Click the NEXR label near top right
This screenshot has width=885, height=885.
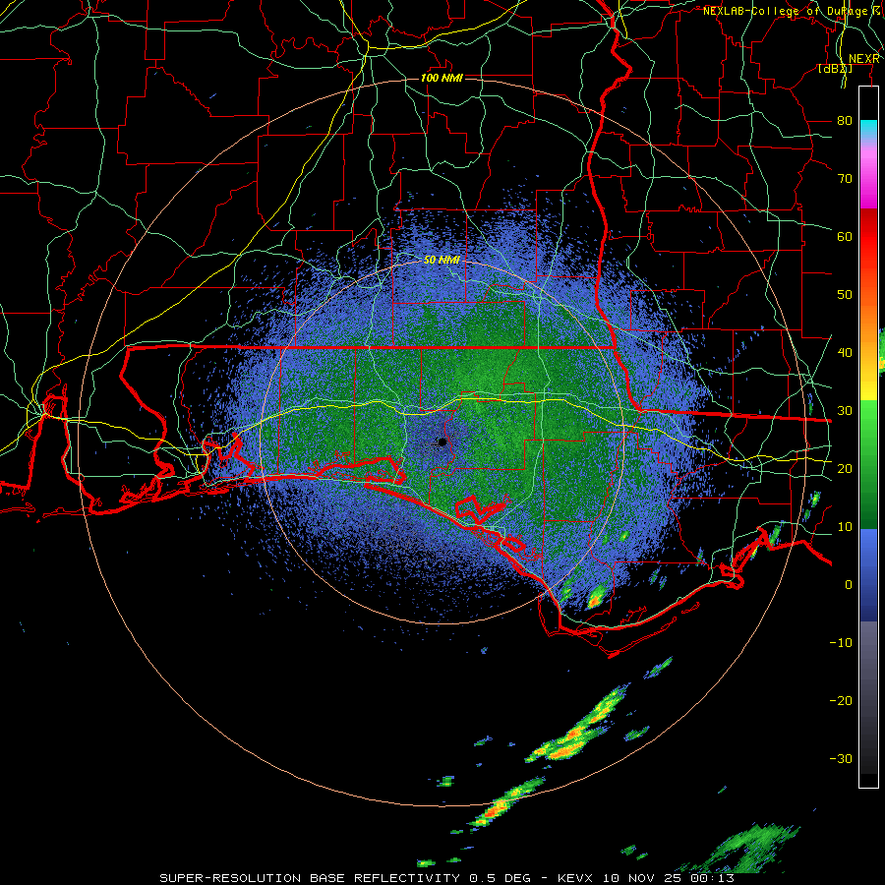tap(864, 59)
